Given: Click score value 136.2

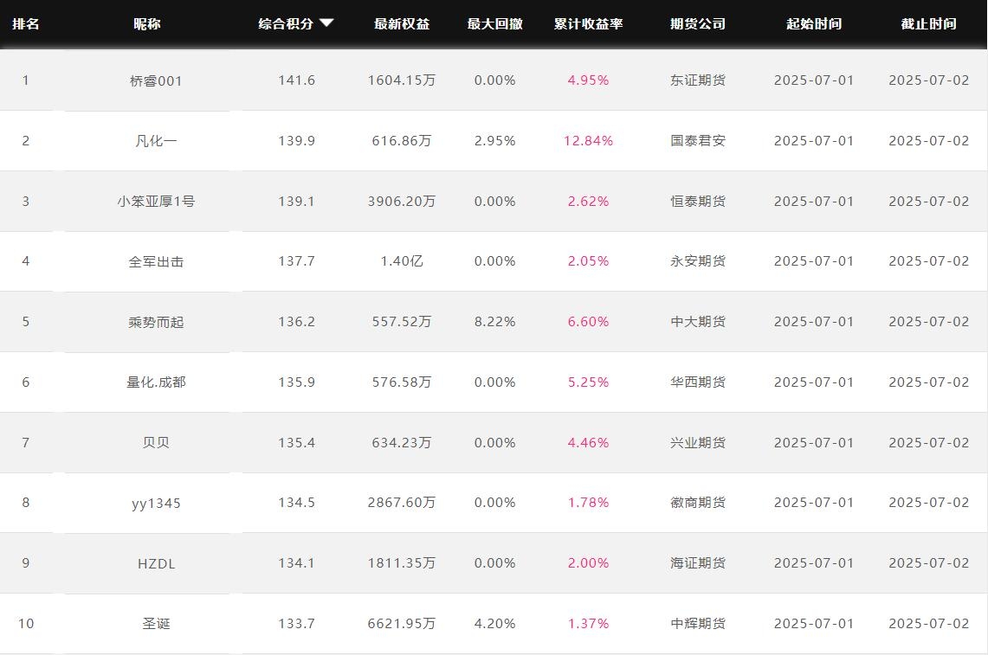Looking at the screenshot, I should click(296, 322).
